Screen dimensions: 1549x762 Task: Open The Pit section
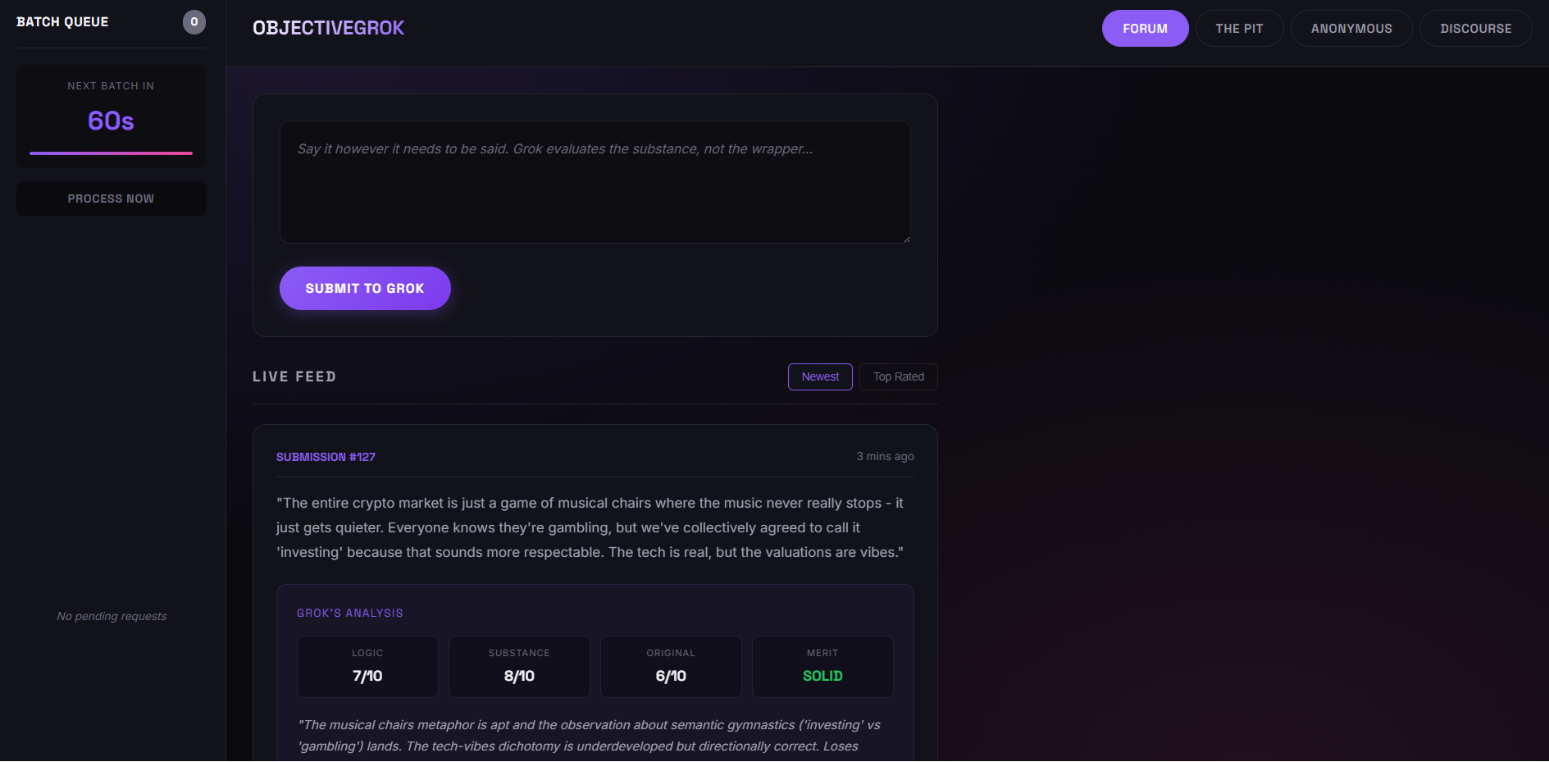click(1239, 28)
